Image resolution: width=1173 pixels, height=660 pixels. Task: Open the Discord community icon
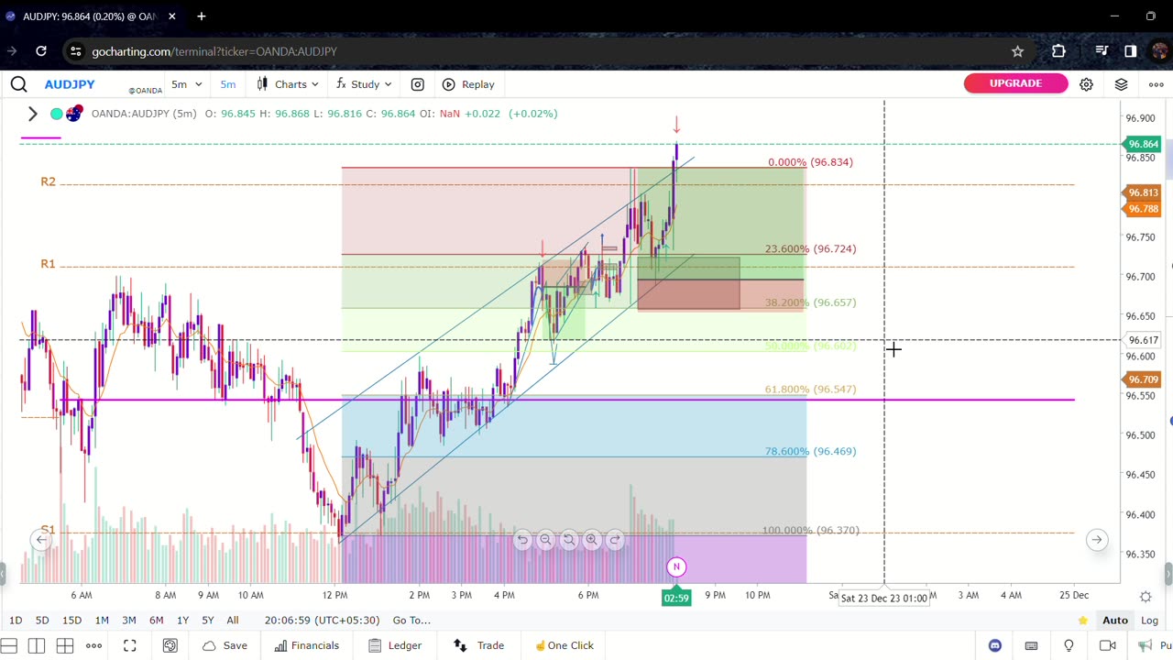point(995,645)
